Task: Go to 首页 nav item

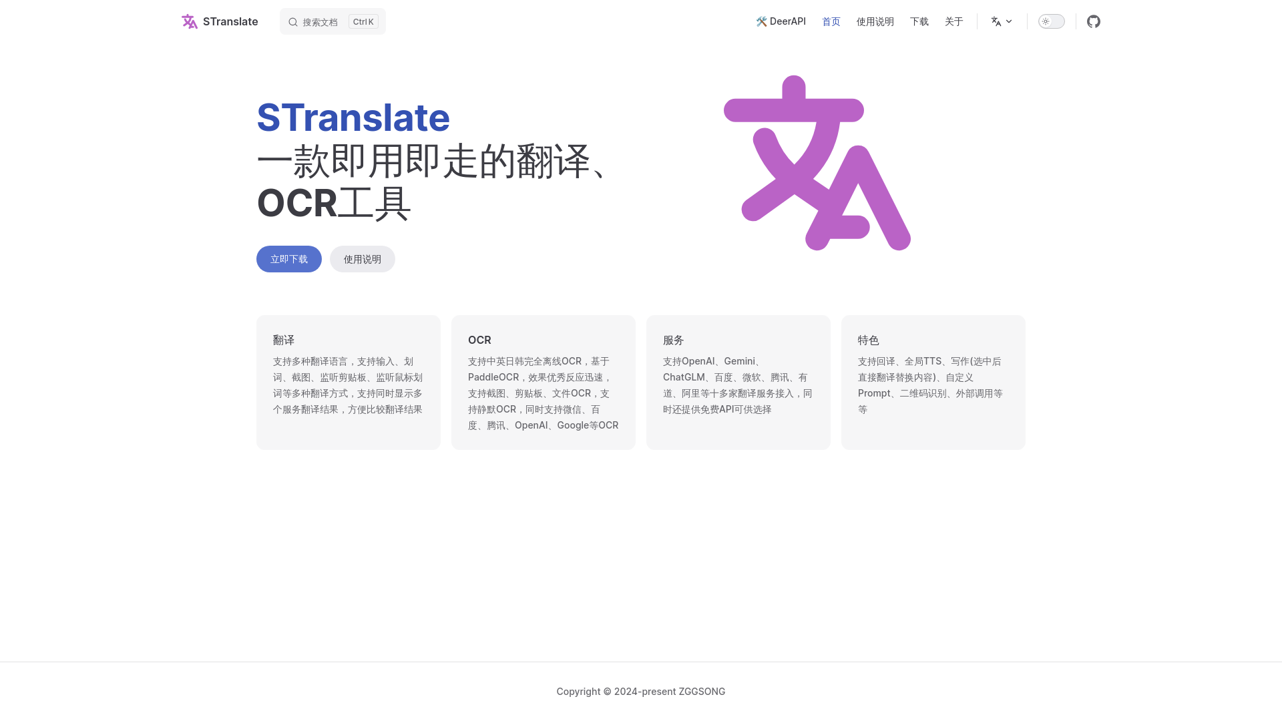Action: tap(831, 21)
